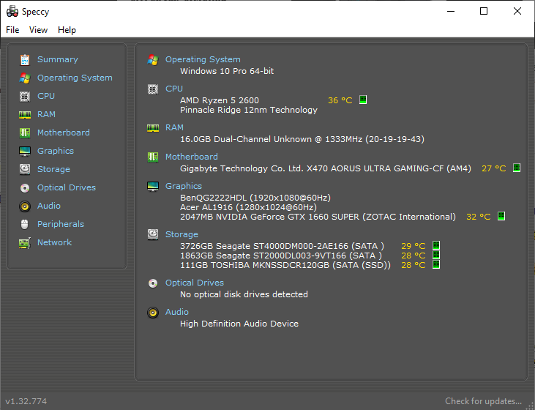Click the Network icon in sidebar
This screenshot has width=535, height=410.
pos(25,242)
